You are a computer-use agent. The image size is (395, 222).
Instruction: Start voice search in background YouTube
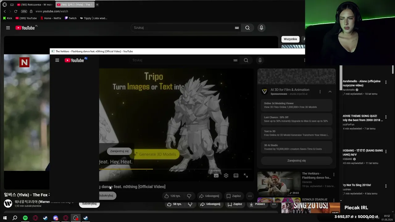[261, 28]
